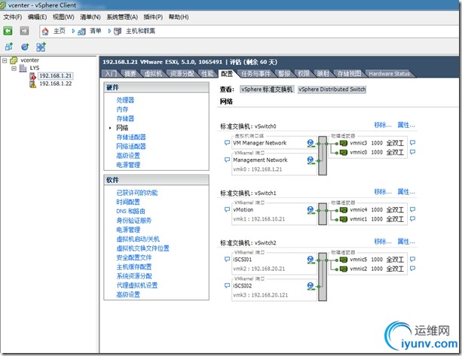Viewport: 462px width, 356px height.
Task: Click host 192.168.1.22 warning icon
Action: click(32, 84)
